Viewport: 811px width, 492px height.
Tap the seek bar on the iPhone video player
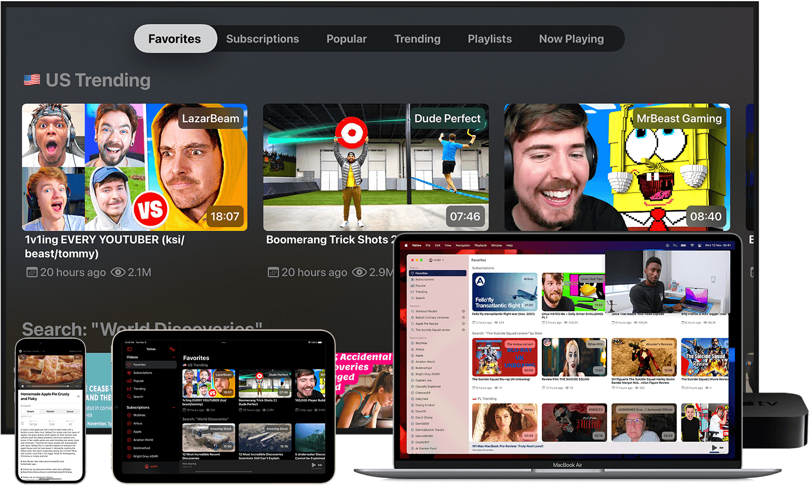tap(49, 386)
